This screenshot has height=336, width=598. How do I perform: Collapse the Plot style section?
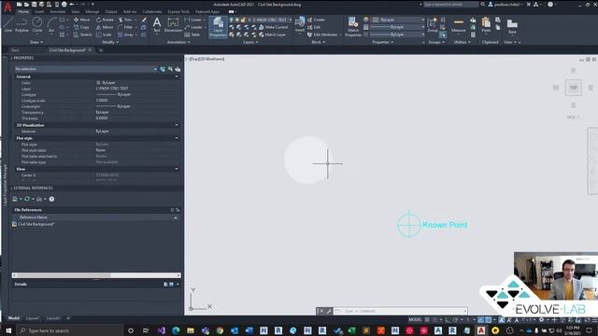click(x=177, y=138)
